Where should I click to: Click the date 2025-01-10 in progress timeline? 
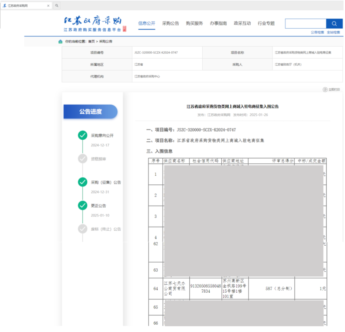tap(100, 215)
